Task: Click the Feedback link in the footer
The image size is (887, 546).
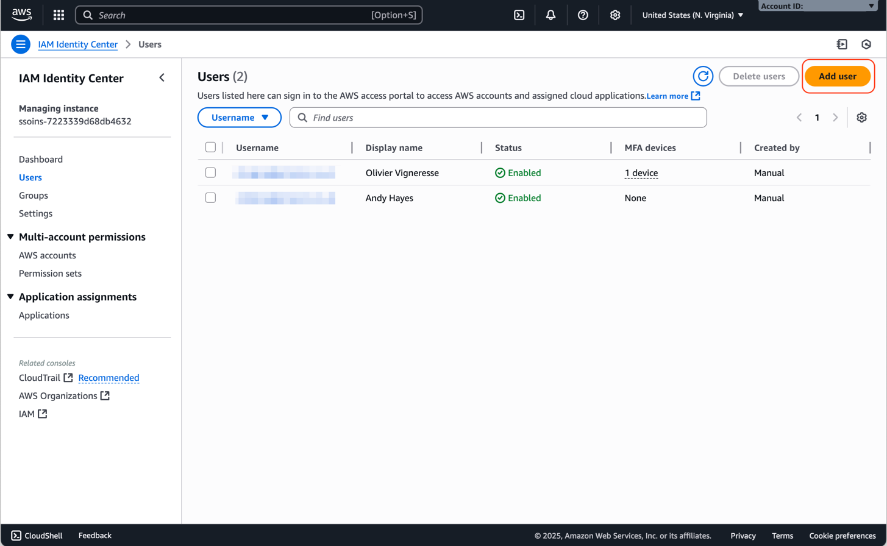Action: pyautogui.click(x=95, y=536)
